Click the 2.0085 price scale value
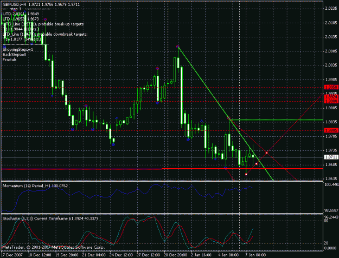339x258 pixels. click(331, 51)
